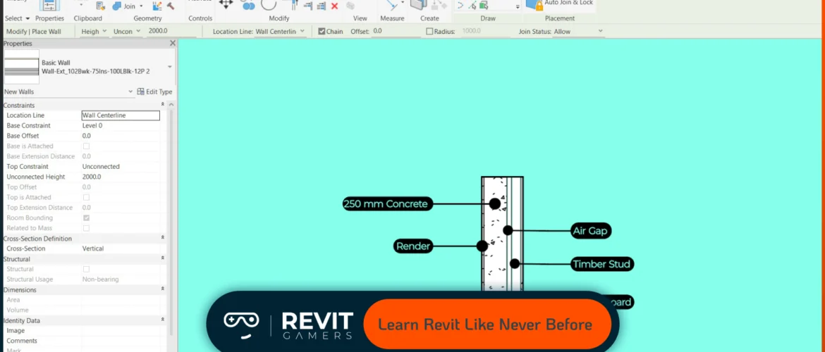Click the paint icon left of hammer
This screenshot has height=352, width=825.
pos(157,6)
